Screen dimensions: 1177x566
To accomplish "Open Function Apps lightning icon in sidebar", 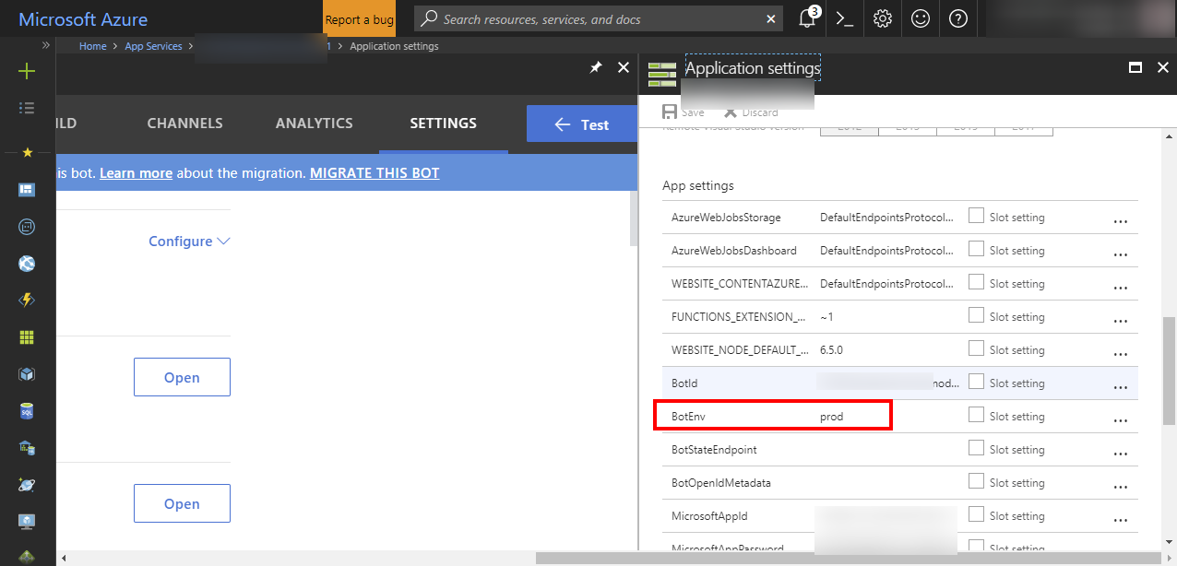I will [27, 300].
